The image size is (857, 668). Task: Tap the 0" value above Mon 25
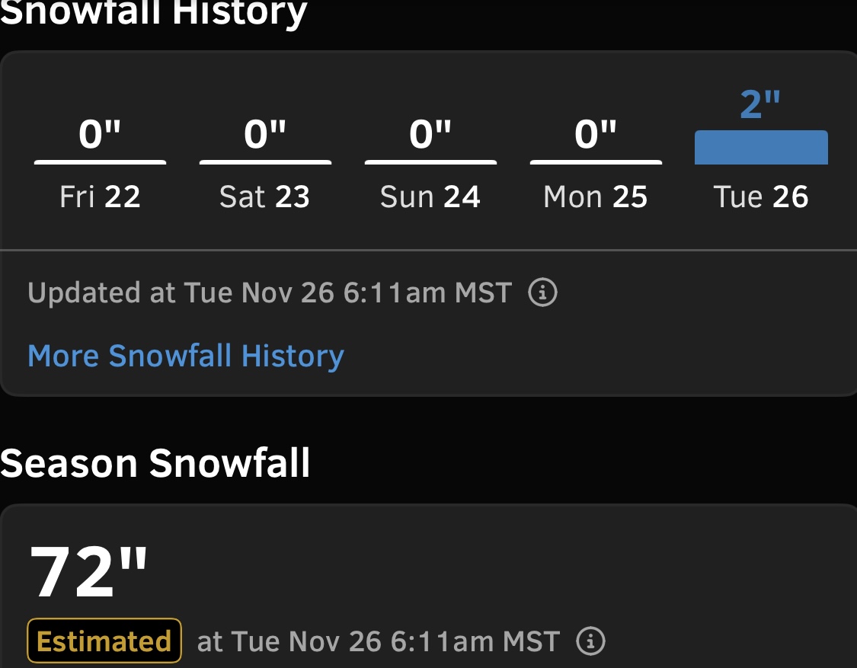pos(595,134)
